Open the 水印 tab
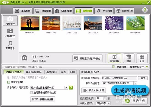 pyautogui.click(x=72, y=72)
